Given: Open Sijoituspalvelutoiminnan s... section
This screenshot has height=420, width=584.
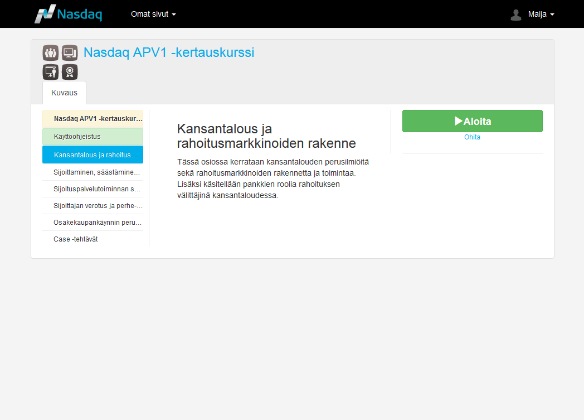Looking at the screenshot, I should pos(93,189).
